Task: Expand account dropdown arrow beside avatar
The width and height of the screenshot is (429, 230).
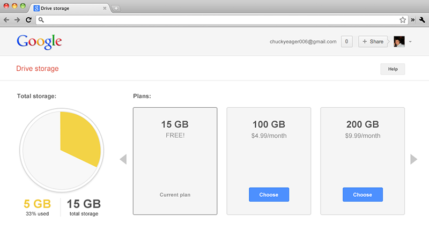Action: 410,42
